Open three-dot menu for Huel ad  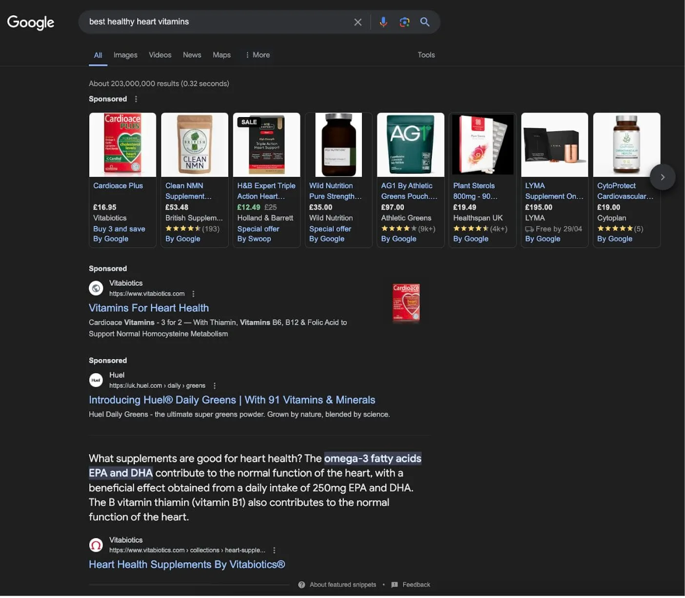[215, 386]
